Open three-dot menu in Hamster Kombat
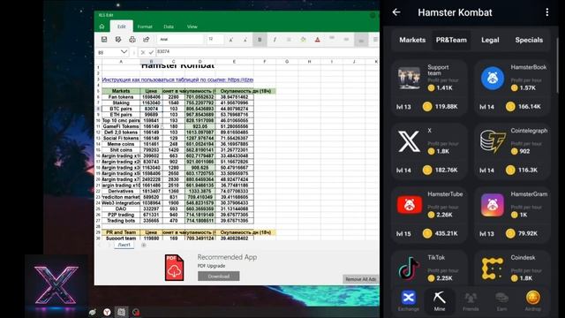 [x=547, y=12]
